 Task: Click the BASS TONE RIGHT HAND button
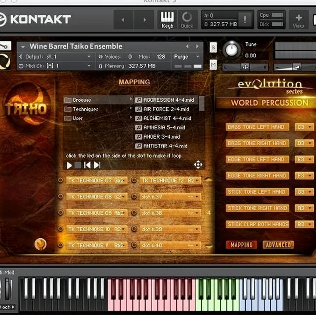[257, 143]
